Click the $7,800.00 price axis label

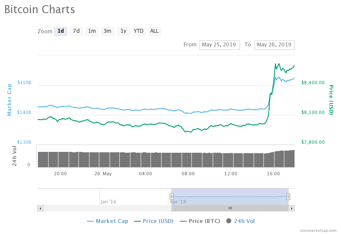tap(313, 142)
